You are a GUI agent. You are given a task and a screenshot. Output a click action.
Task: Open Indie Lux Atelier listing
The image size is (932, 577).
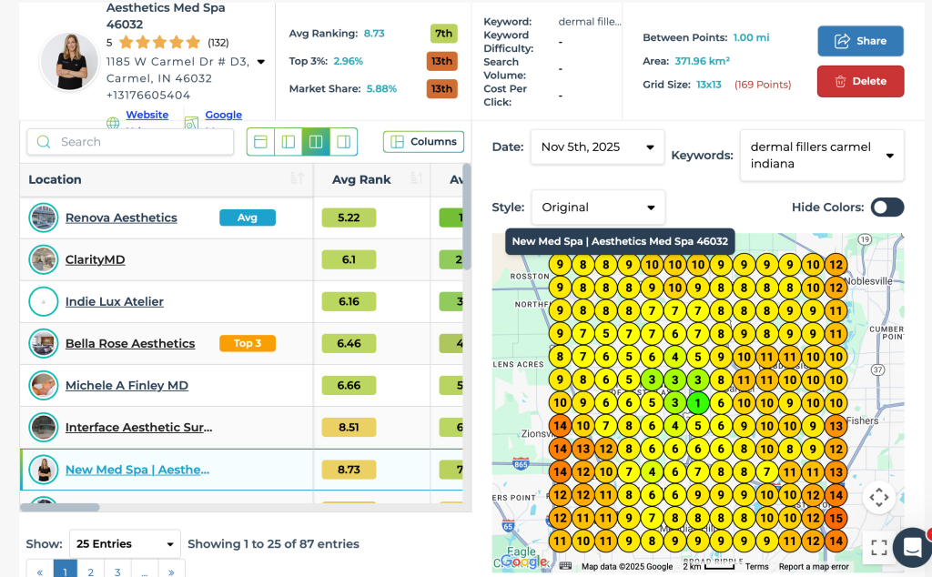(114, 302)
